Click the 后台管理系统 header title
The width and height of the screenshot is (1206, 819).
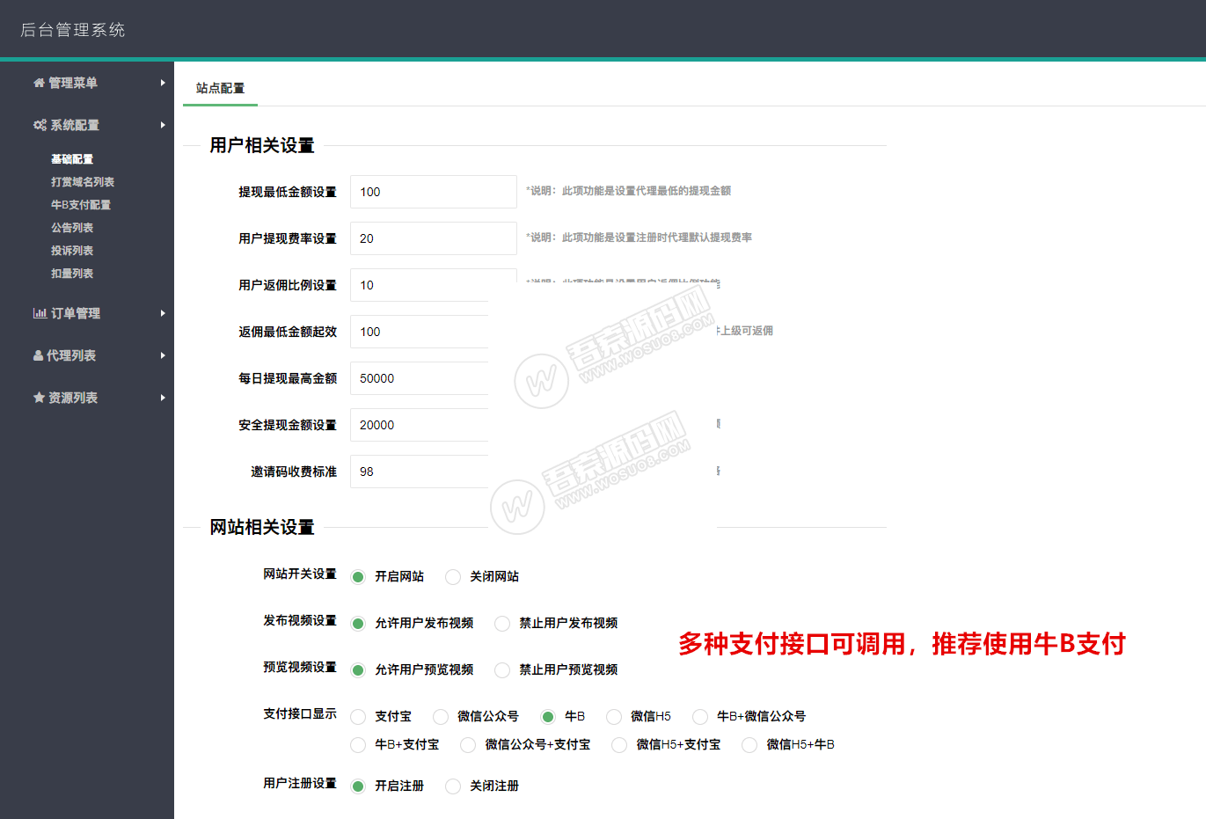click(73, 30)
